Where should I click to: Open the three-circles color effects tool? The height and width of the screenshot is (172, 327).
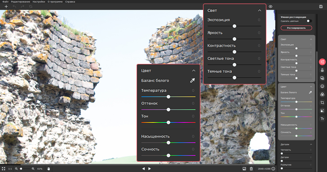(323, 94)
